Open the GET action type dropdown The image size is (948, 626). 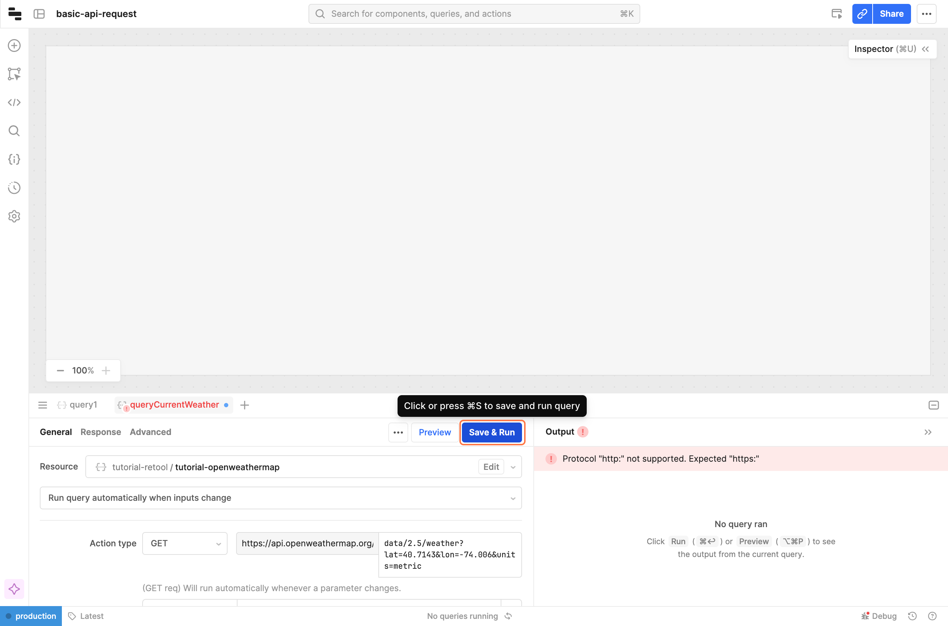[x=185, y=543]
